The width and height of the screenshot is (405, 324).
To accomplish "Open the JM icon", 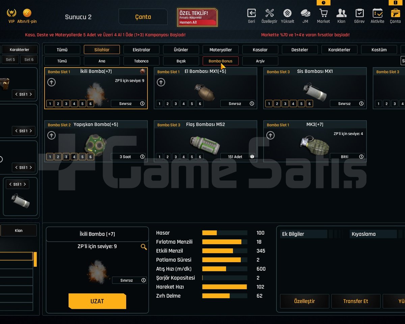I will click(305, 13).
